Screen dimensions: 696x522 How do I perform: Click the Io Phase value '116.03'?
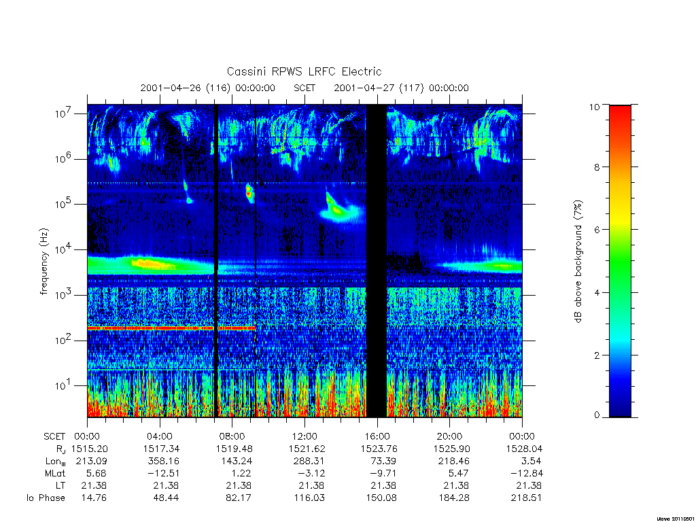tap(309, 498)
